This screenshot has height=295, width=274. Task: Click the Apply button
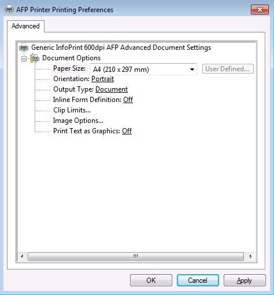click(245, 281)
